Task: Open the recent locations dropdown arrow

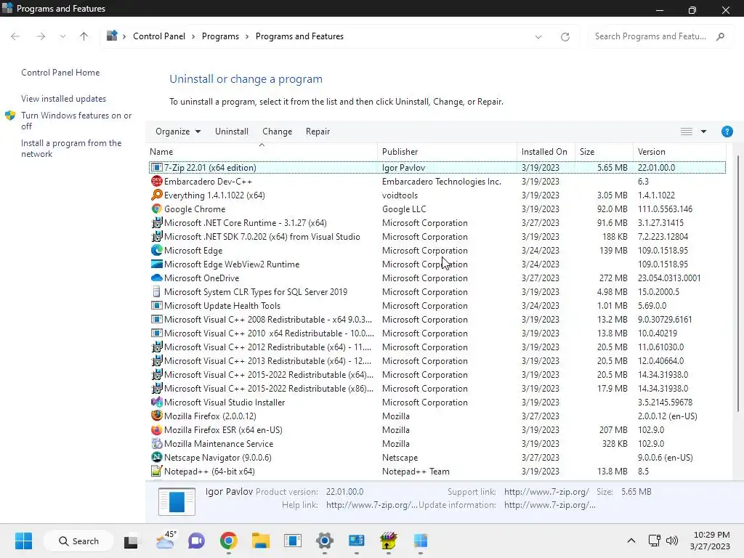Action: pos(62,36)
